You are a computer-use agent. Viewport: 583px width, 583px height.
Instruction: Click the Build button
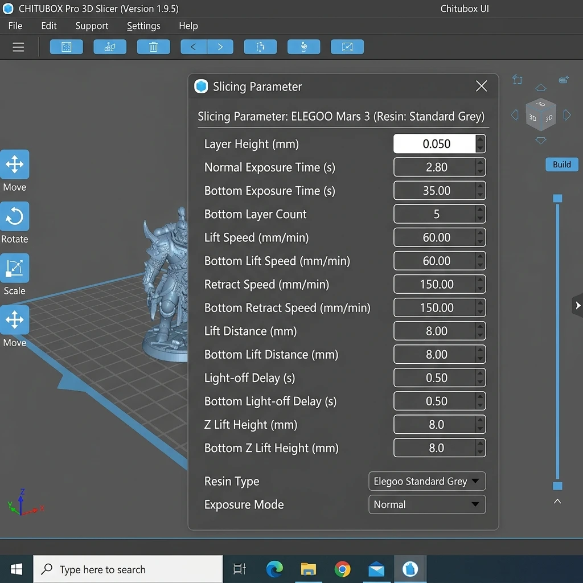(561, 165)
